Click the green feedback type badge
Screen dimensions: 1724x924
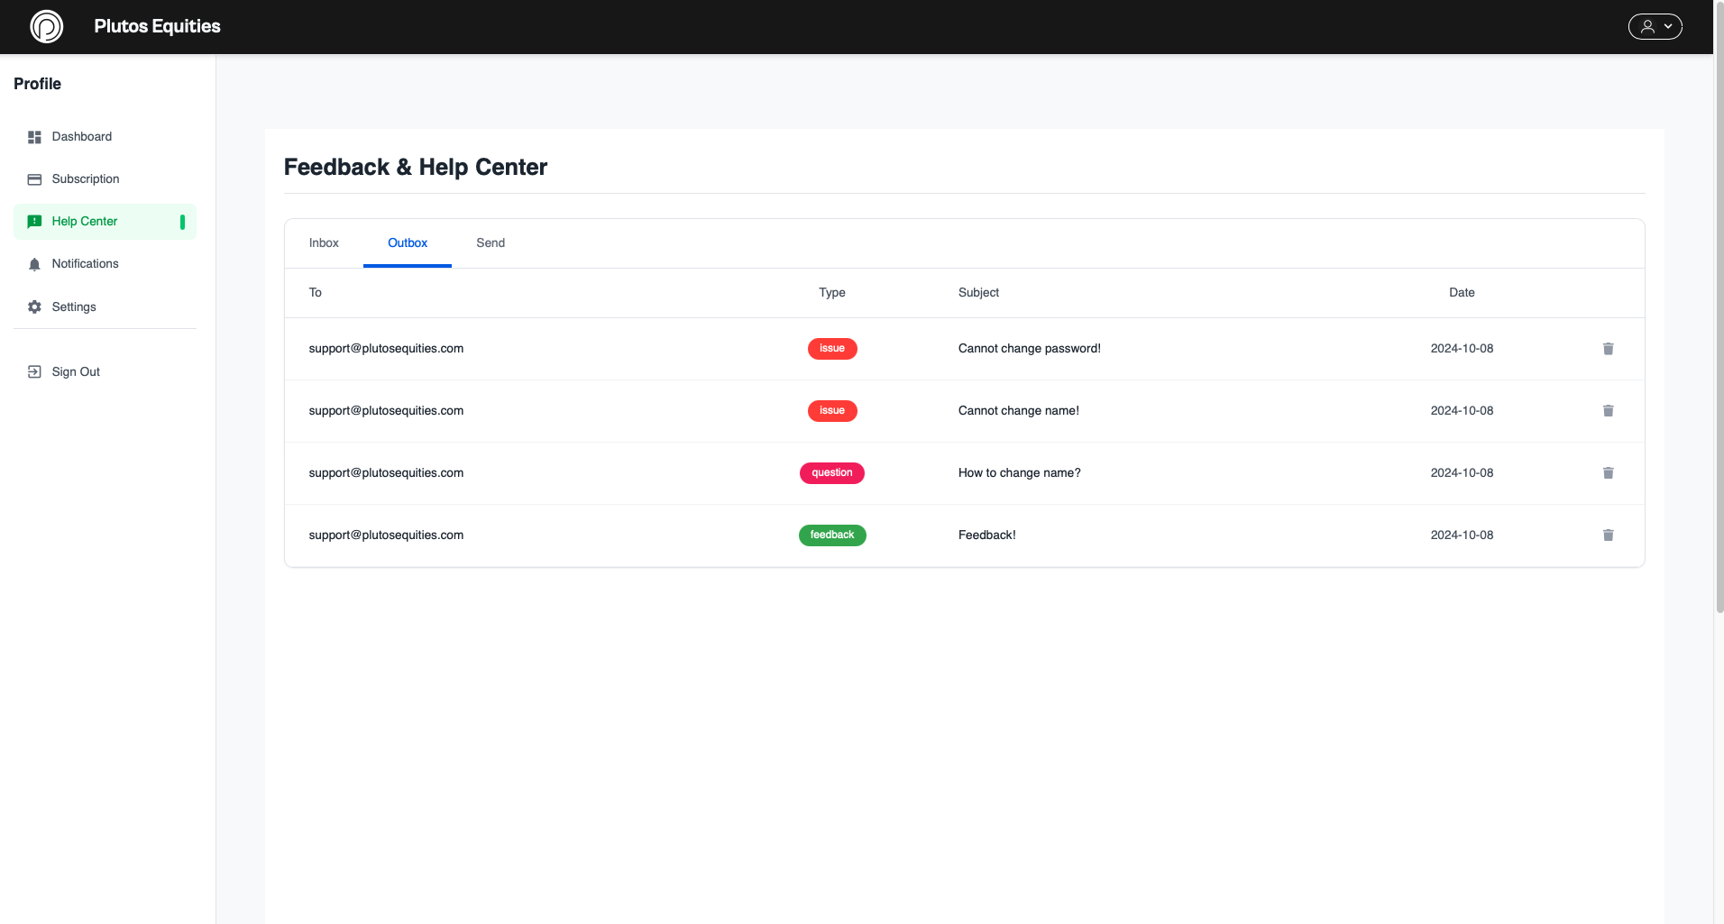click(x=831, y=535)
